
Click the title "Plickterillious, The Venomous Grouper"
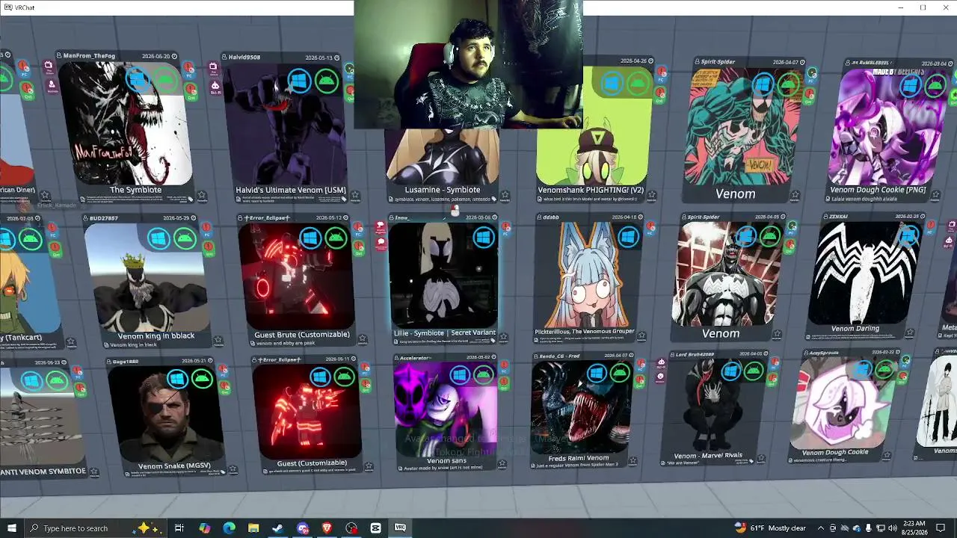pyautogui.click(x=585, y=331)
